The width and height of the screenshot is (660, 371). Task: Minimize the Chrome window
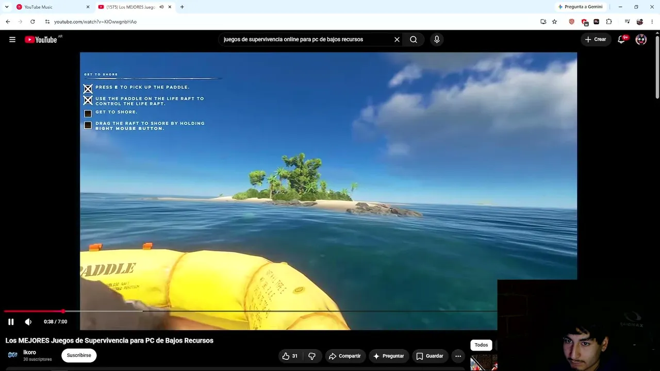[x=620, y=7]
